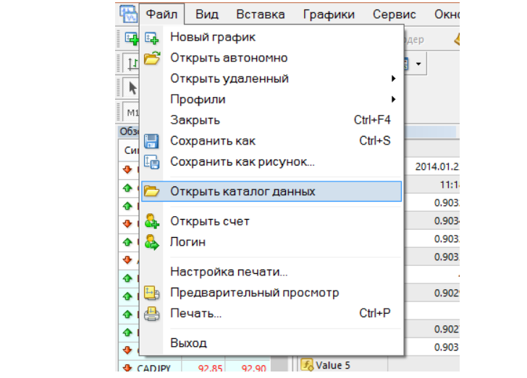Choose Предварительный просмотр
This screenshot has width=527, height=378.
271,293
